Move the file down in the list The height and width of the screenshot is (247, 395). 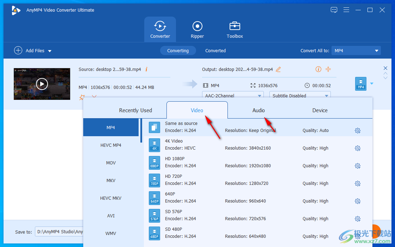point(385,78)
